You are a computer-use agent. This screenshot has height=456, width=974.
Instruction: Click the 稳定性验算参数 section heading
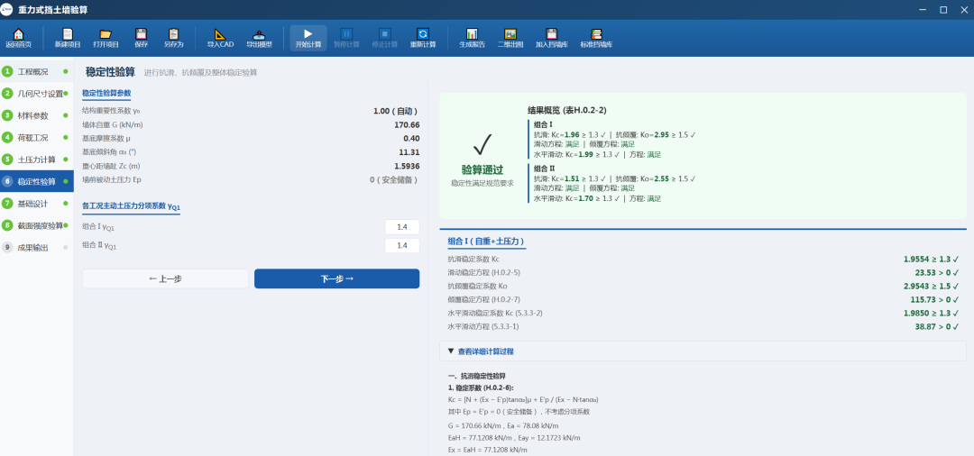point(106,93)
